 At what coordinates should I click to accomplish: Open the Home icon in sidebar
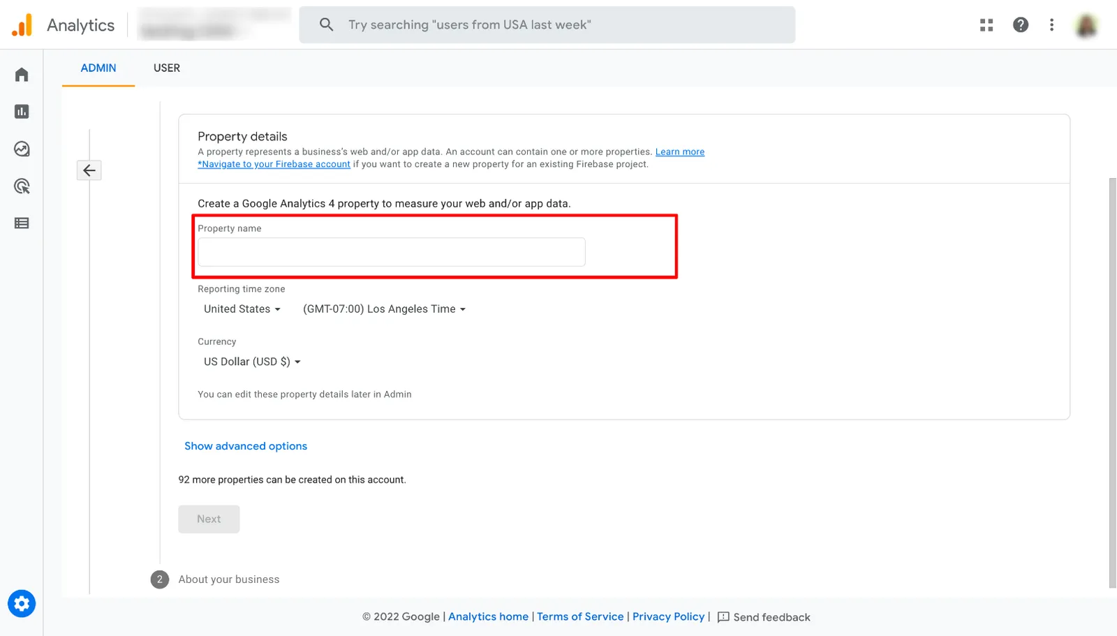point(22,75)
